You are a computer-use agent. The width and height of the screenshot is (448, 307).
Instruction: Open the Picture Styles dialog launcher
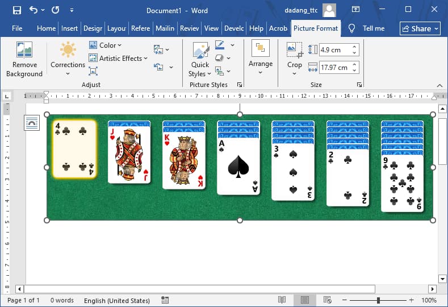(x=240, y=85)
